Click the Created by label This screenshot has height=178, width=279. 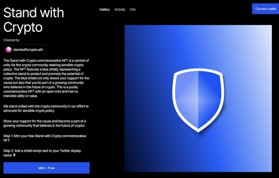(11, 40)
